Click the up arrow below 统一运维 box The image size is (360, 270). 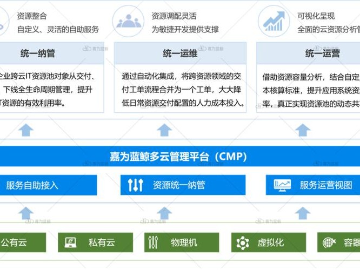click(x=164, y=130)
